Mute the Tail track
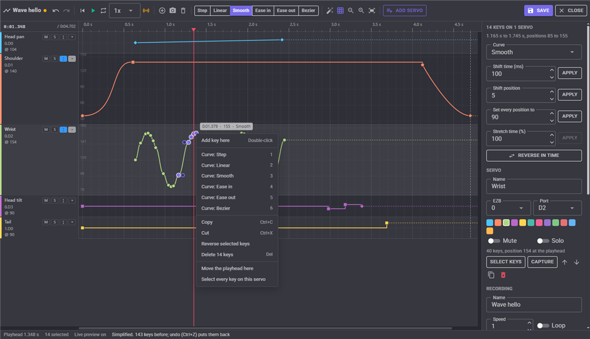The width and height of the screenshot is (590, 339). [x=46, y=222]
